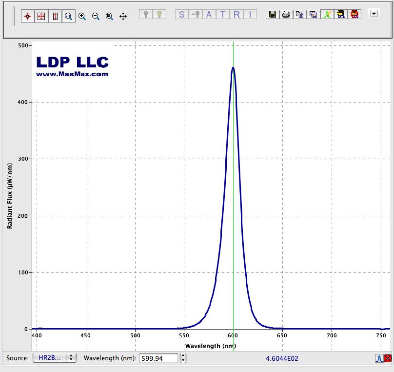Click the floppy disk save spectrum icon
This screenshot has width=394, height=372.
pos(273,14)
